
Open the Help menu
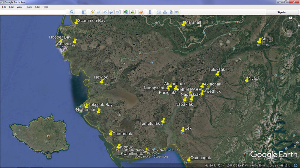click(x=45, y=7)
